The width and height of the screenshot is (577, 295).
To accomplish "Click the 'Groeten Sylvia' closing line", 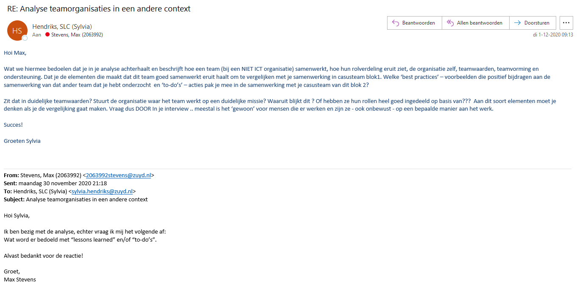I will click(22, 141).
